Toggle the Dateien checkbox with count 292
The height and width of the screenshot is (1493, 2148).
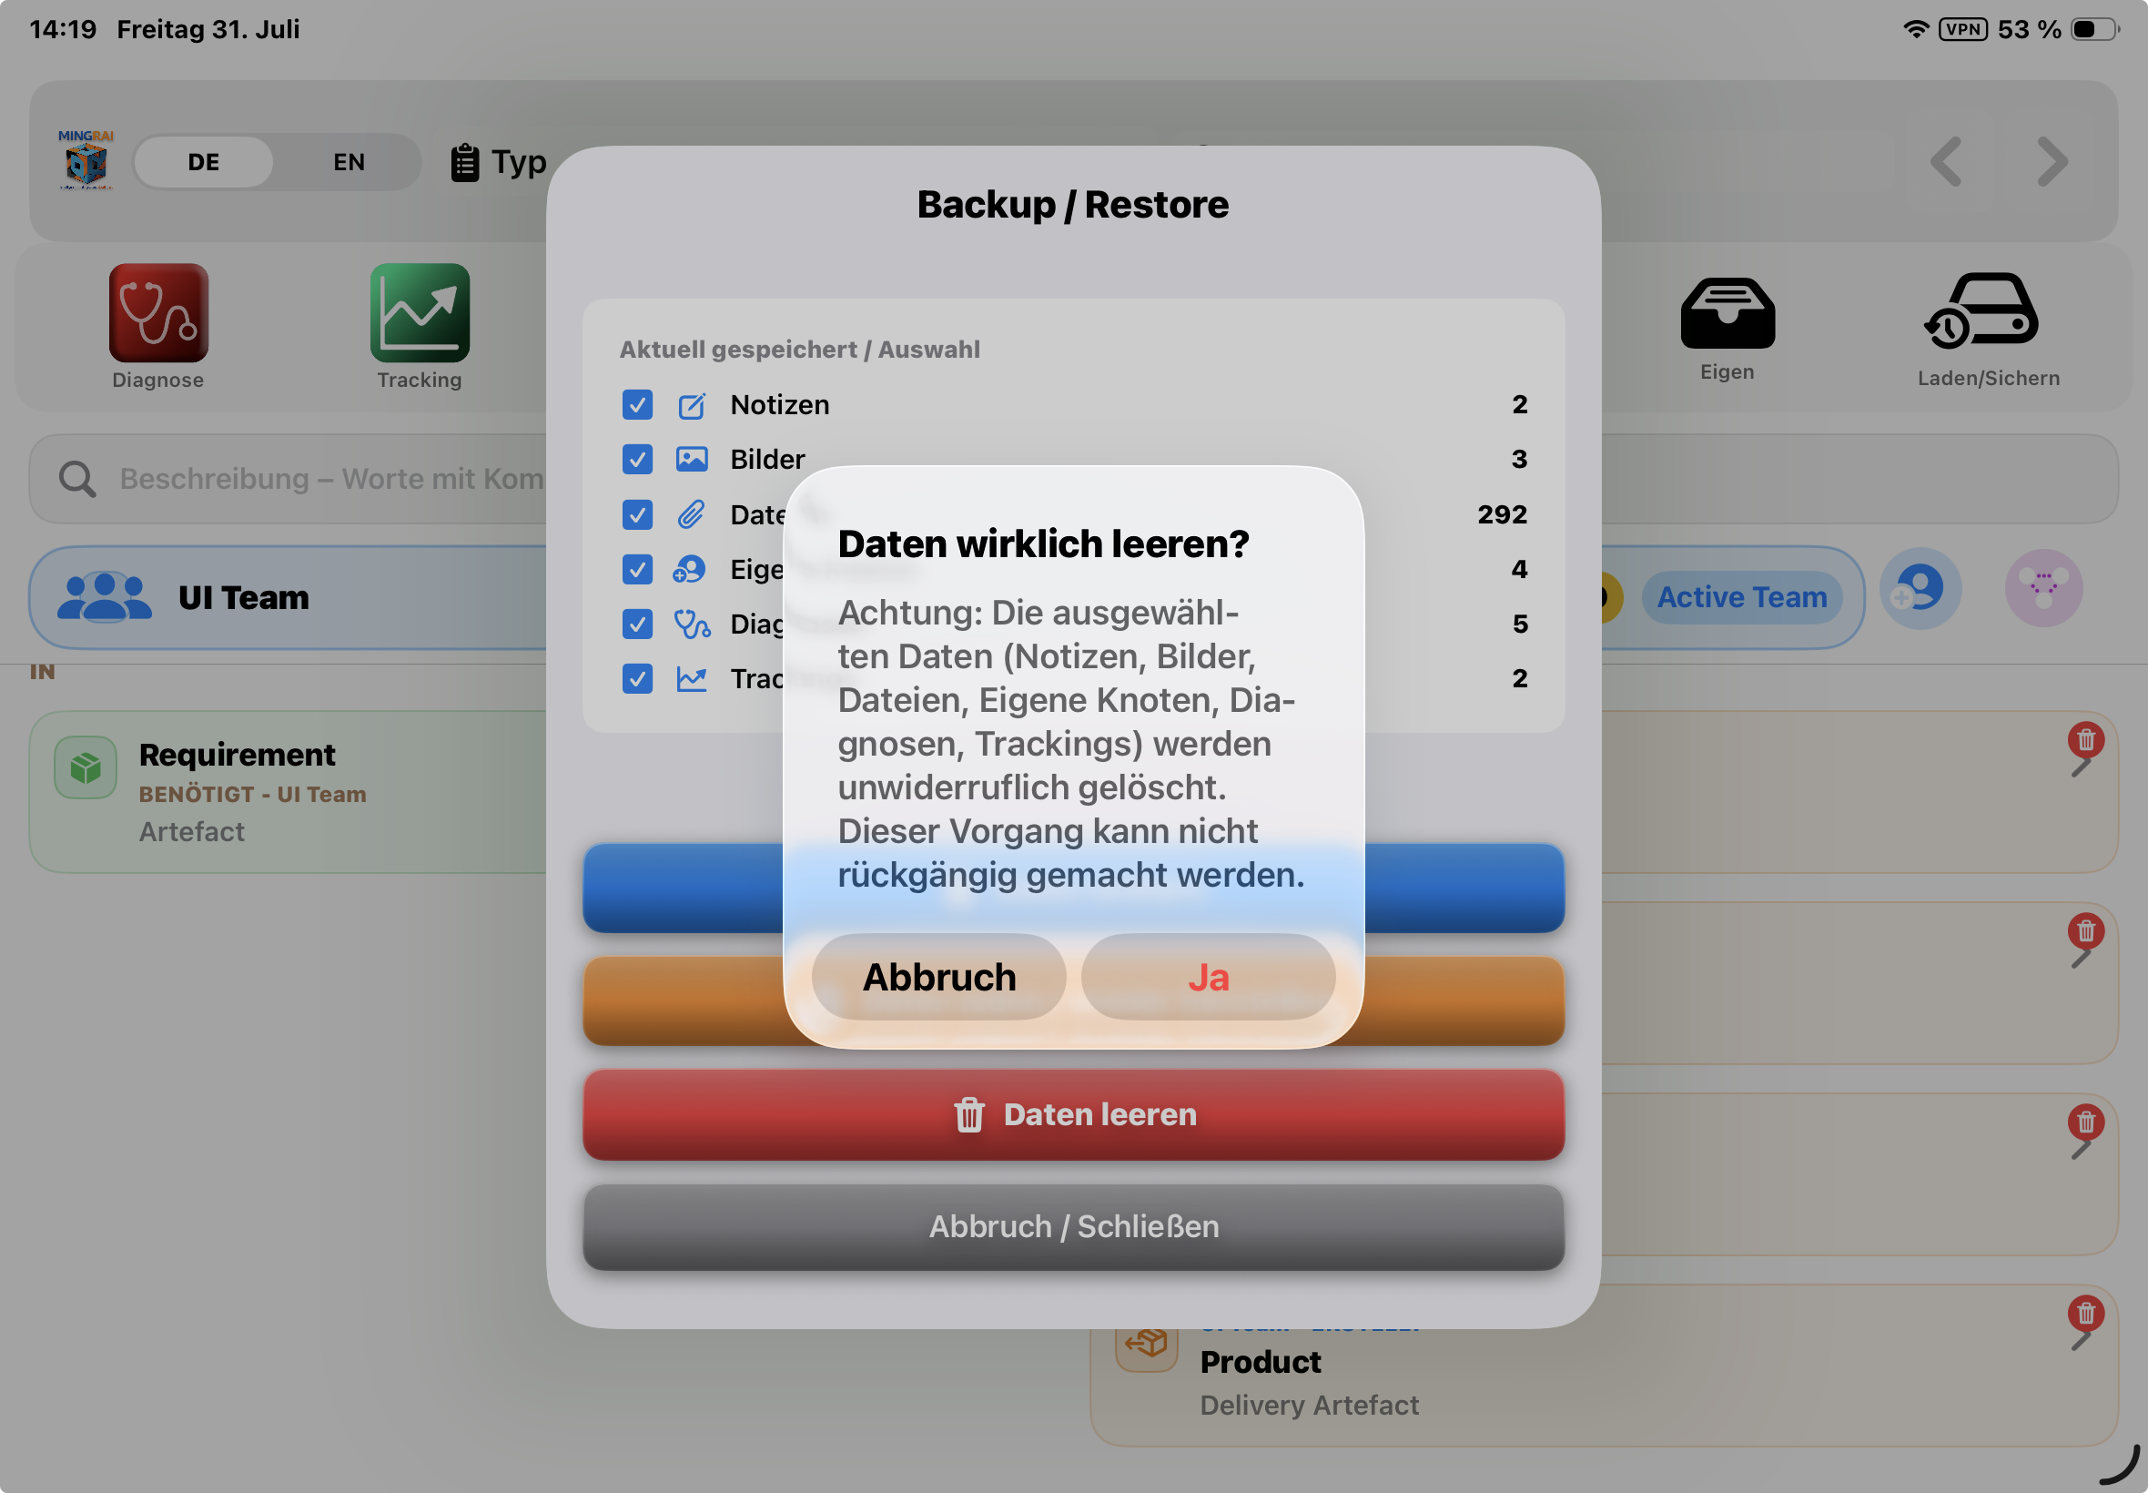point(637,514)
